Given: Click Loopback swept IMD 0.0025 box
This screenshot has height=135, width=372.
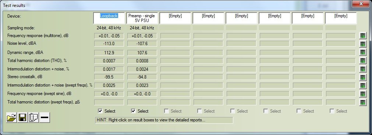Looking at the screenshot, I should point(109,85).
